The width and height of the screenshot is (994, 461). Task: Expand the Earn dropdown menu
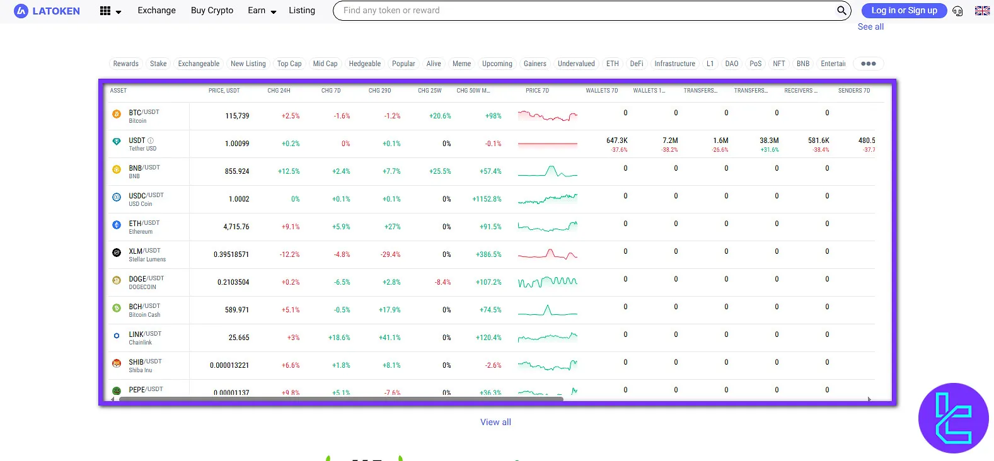[x=262, y=11]
